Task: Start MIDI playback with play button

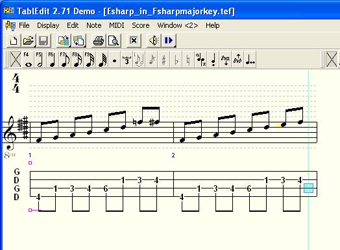Action: pos(169,40)
